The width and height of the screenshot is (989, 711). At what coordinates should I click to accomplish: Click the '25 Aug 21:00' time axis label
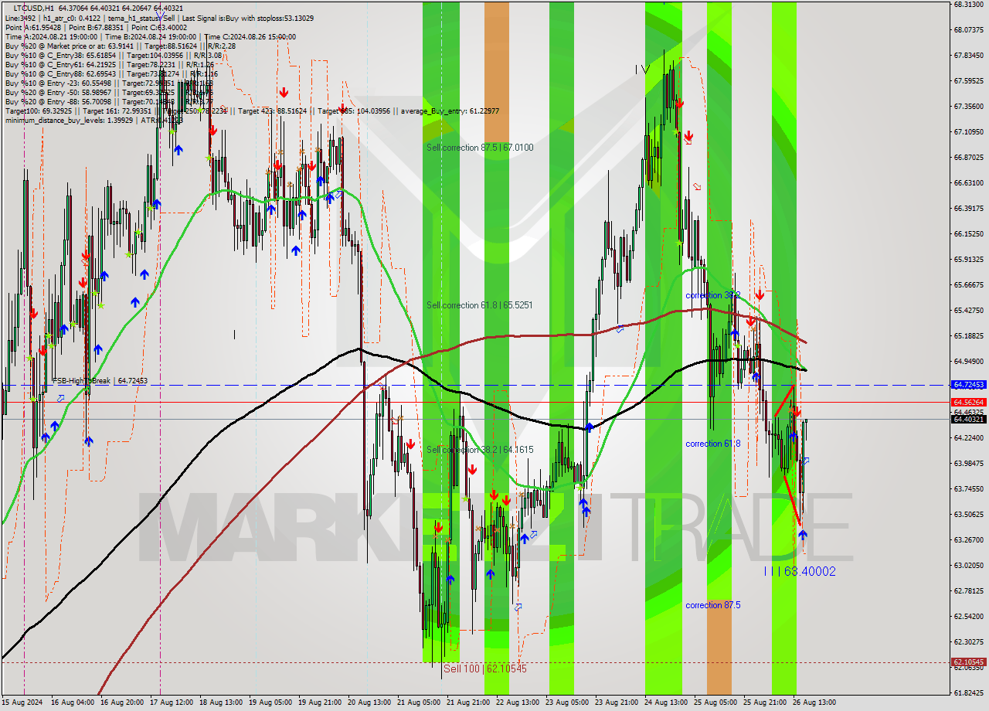[x=766, y=702]
